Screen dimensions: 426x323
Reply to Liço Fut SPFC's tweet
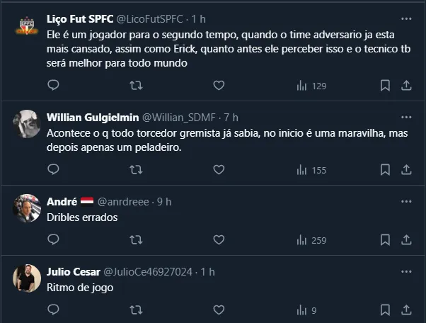coord(53,86)
